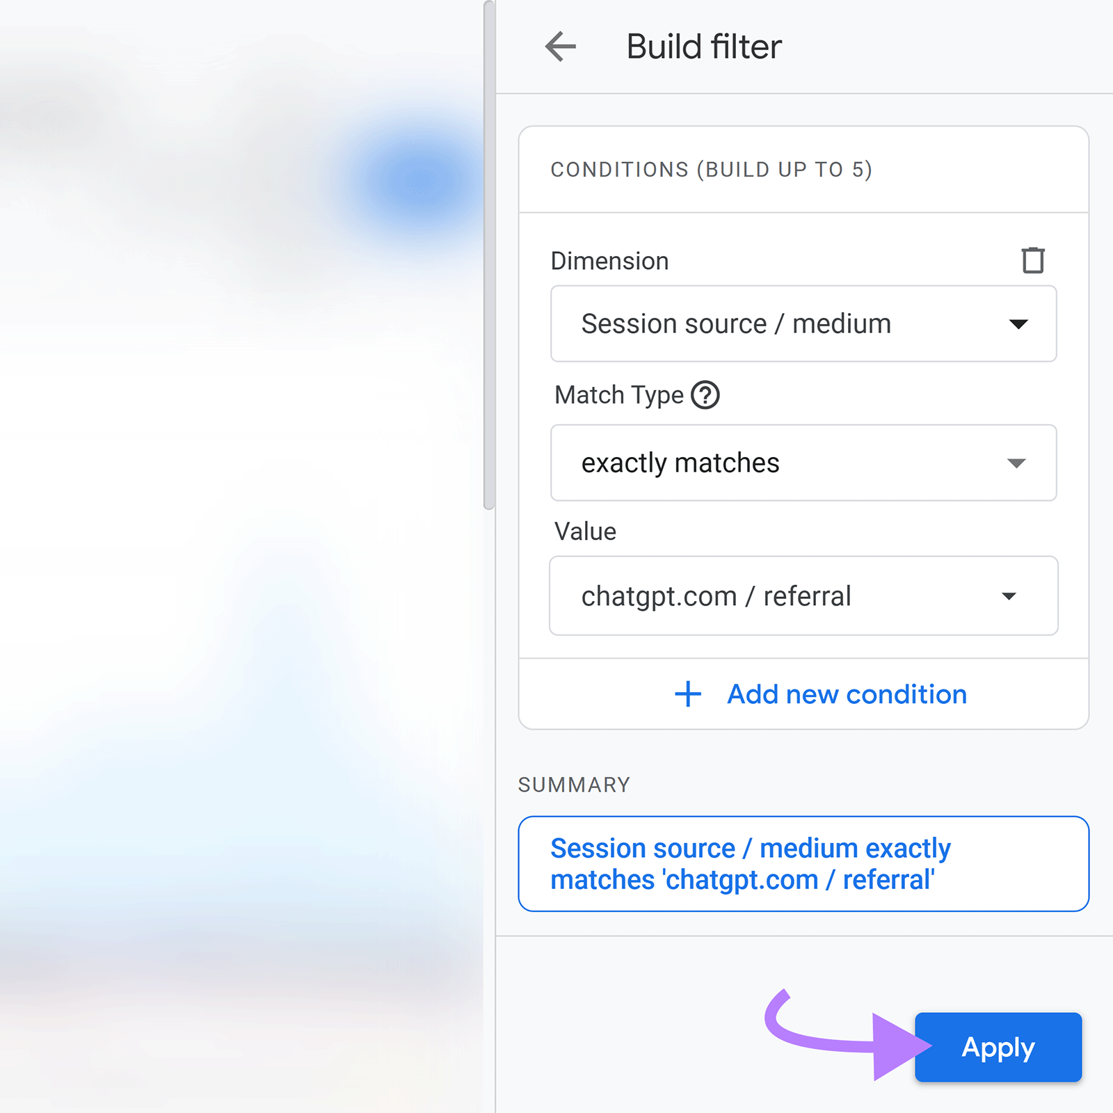Click the Build filter heading
The image size is (1113, 1113).
tap(703, 46)
